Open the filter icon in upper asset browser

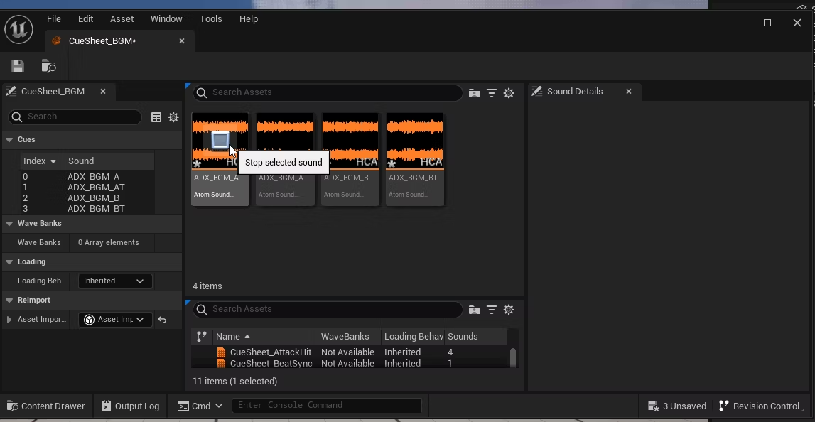coord(492,93)
